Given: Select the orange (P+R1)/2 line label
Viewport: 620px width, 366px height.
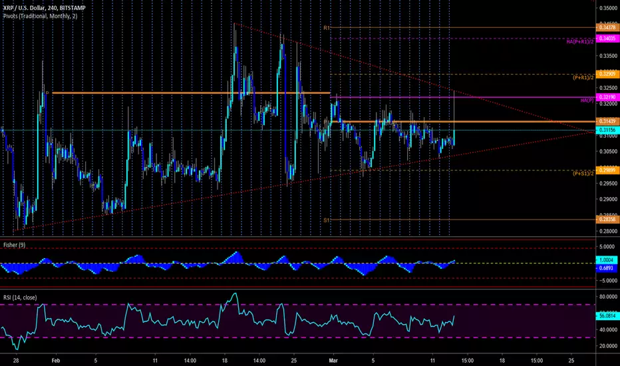Looking at the screenshot, I should click(x=583, y=78).
